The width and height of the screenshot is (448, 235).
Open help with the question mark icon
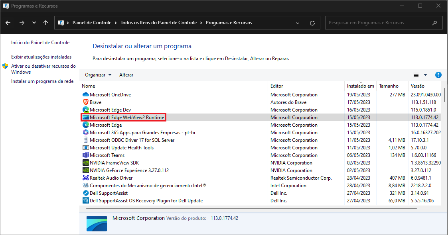[438, 75]
